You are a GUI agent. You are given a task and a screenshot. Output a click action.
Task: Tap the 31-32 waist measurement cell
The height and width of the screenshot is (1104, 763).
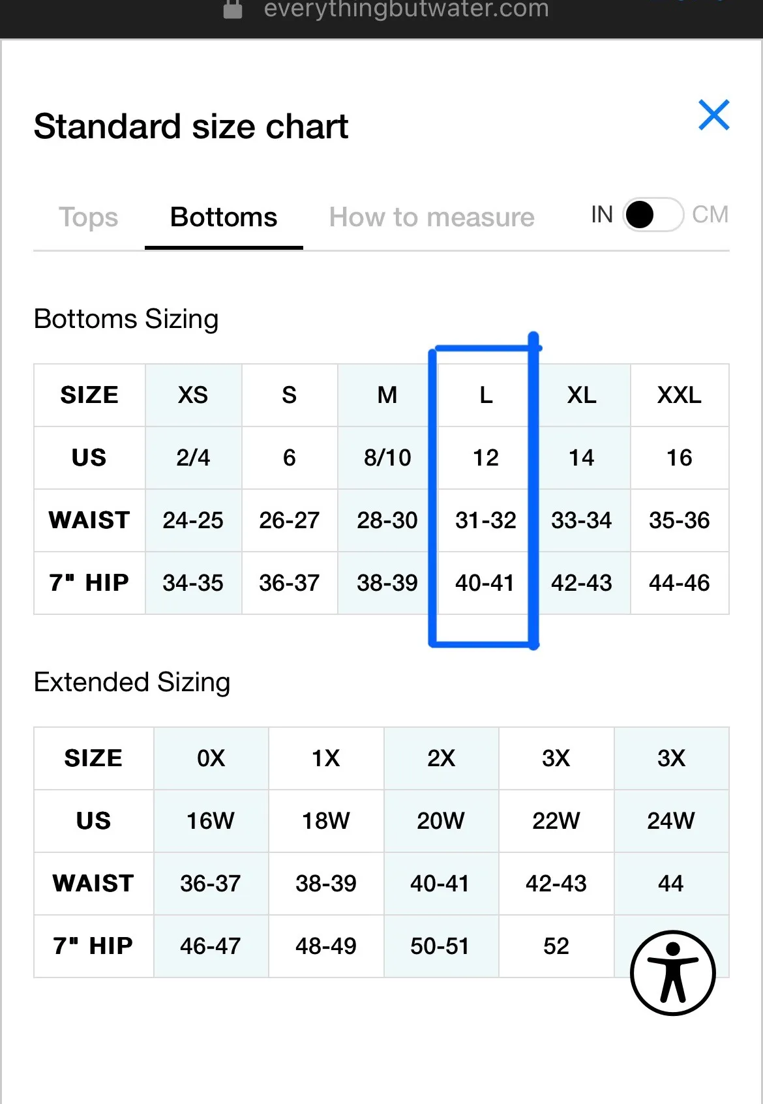pyautogui.click(x=486, y=520)
